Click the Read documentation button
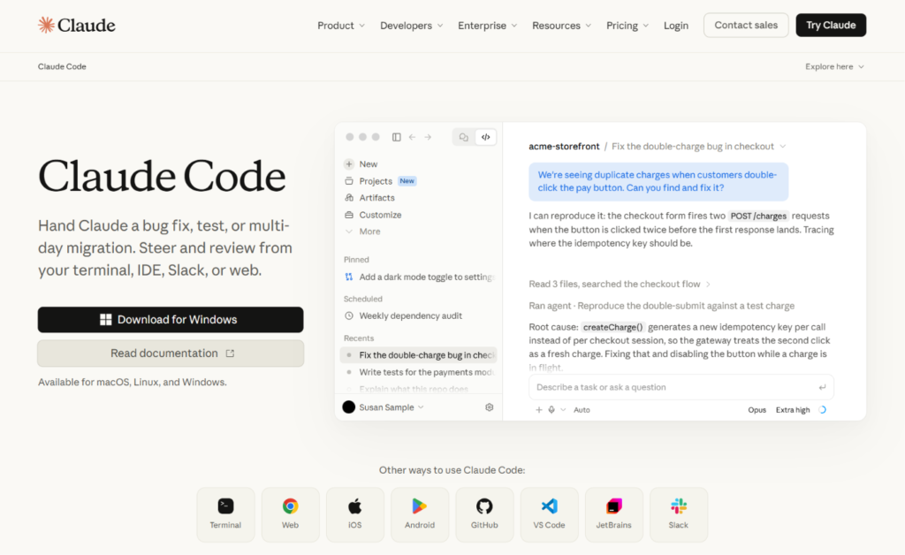The height and width of the screenshot is (555, 905). [x=171, y=354]
